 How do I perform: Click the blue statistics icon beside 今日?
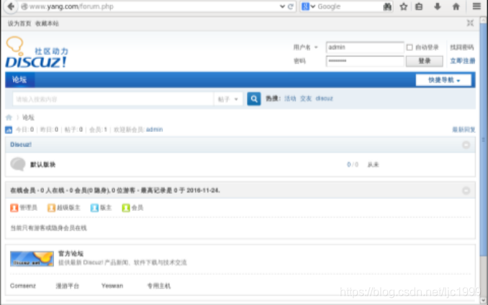point(9,130)
